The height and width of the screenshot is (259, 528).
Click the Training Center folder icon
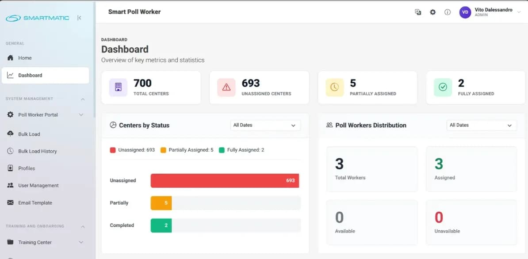point(11,242)
